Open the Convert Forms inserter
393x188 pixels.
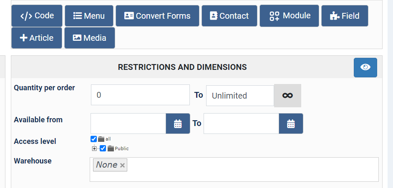coord(157,16)
